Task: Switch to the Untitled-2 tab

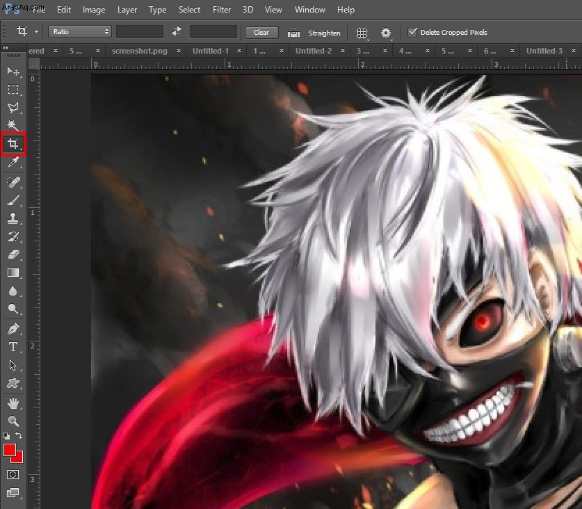Action: click(x=314, y=51)
